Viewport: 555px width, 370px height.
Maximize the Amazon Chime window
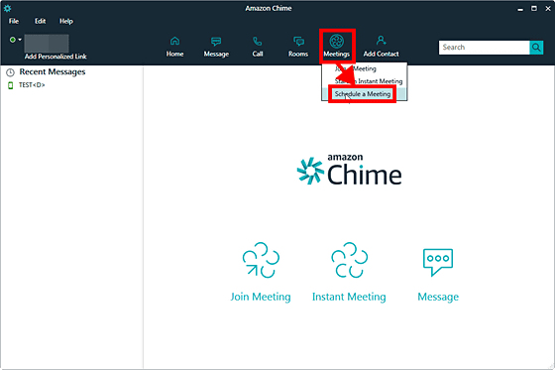click(534, 8)
